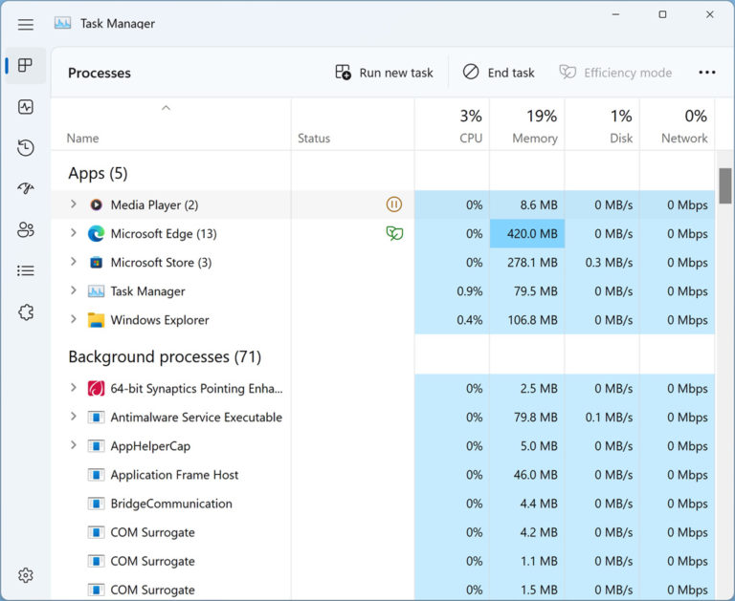Expand the Task Manager process row
The image size is (735, 601).
tap(73, 290)
